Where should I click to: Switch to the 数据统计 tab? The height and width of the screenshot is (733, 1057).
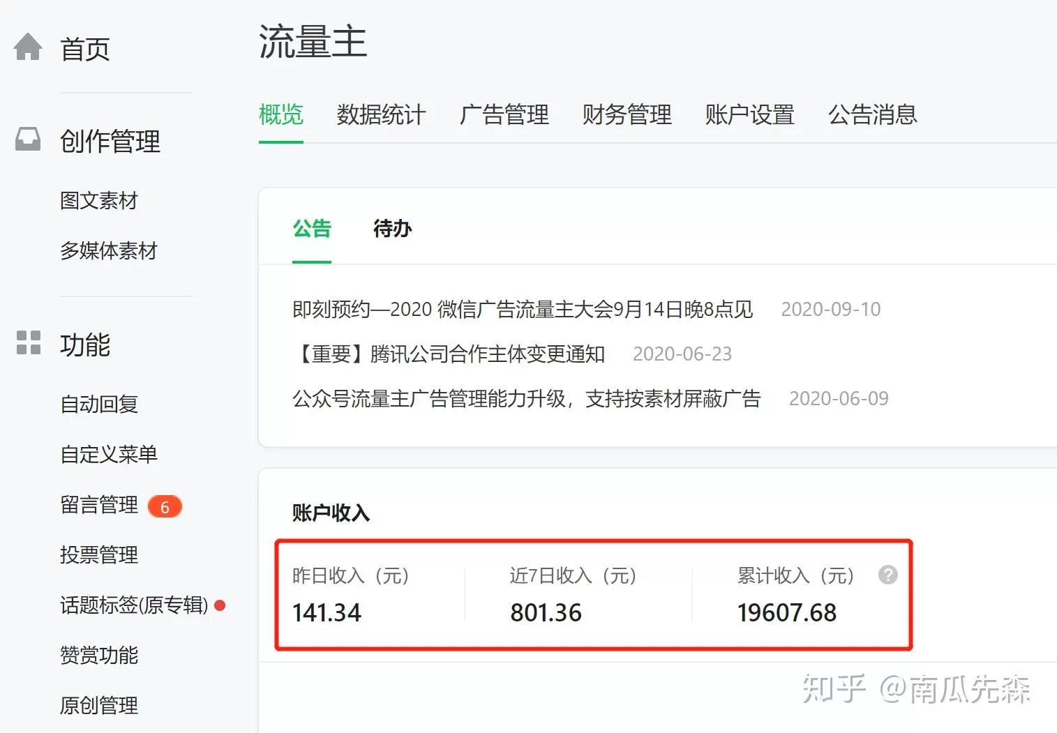(381, 114)
